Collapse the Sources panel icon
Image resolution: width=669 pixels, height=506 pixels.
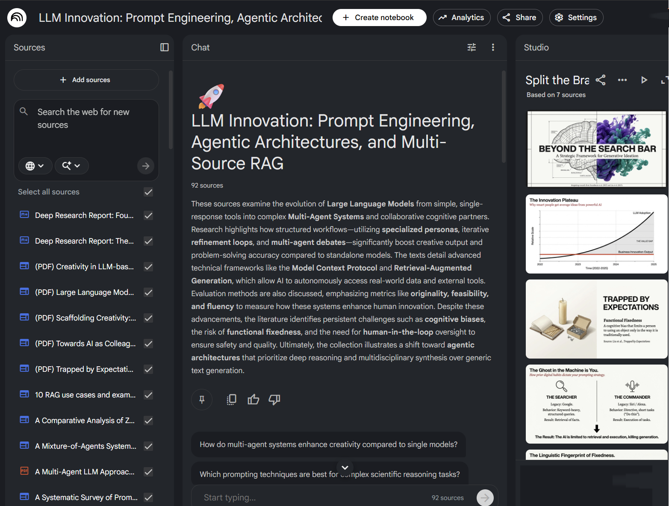click(x=164, y=47)
